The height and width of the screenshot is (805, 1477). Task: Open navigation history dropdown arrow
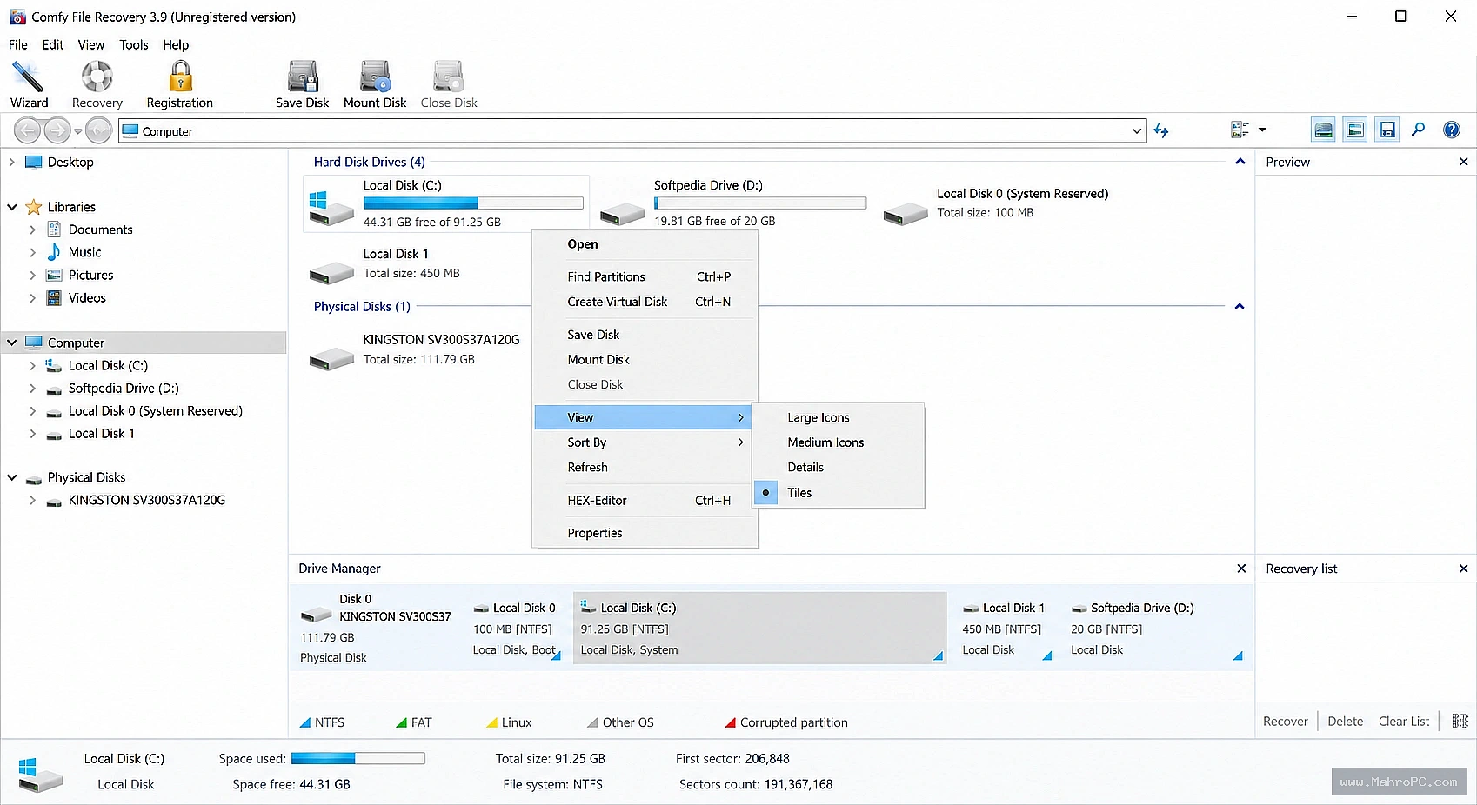(78, 131)
